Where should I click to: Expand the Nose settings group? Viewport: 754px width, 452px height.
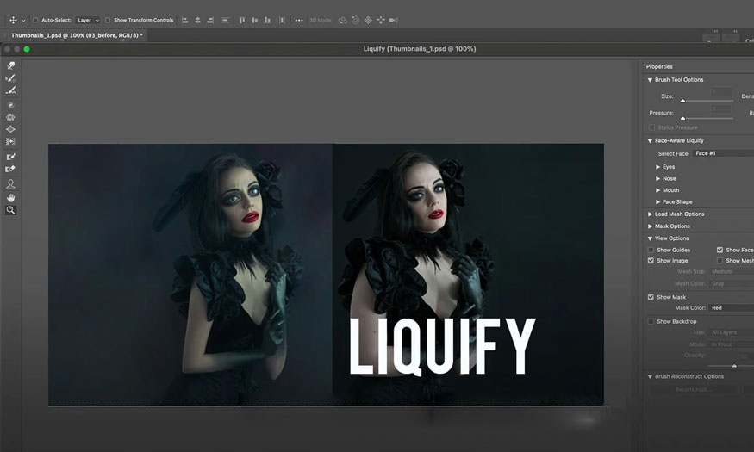point(657,179)
